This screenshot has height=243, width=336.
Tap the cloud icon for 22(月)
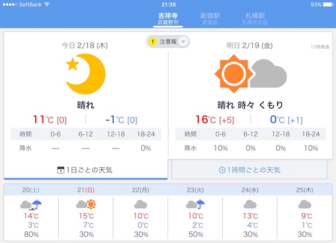click(141, 204)
